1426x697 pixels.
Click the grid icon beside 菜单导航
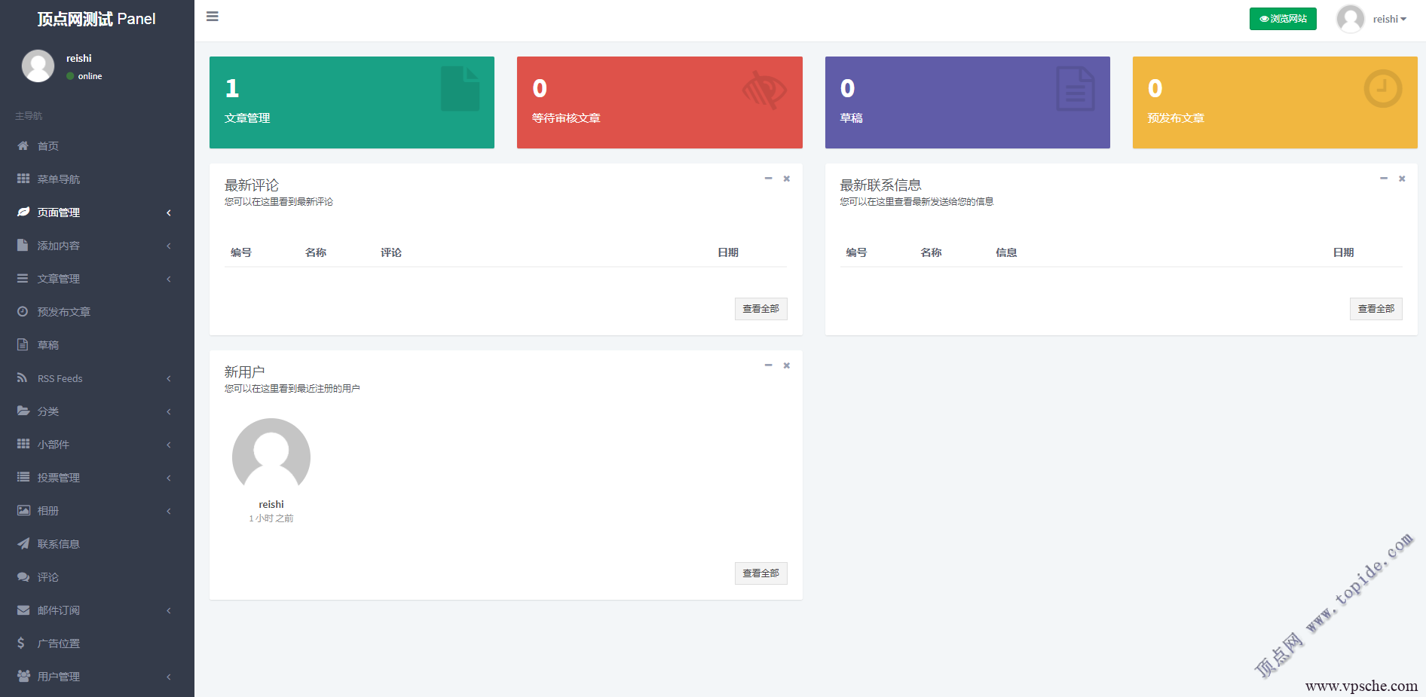click(x=23, y=179)
